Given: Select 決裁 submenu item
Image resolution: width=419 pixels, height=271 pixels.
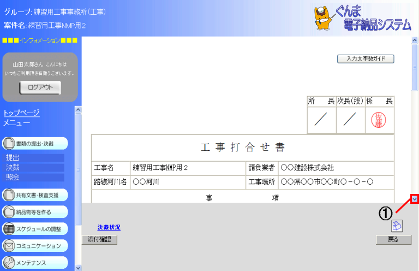Looking at the screenshot, I should pos(33,168).
